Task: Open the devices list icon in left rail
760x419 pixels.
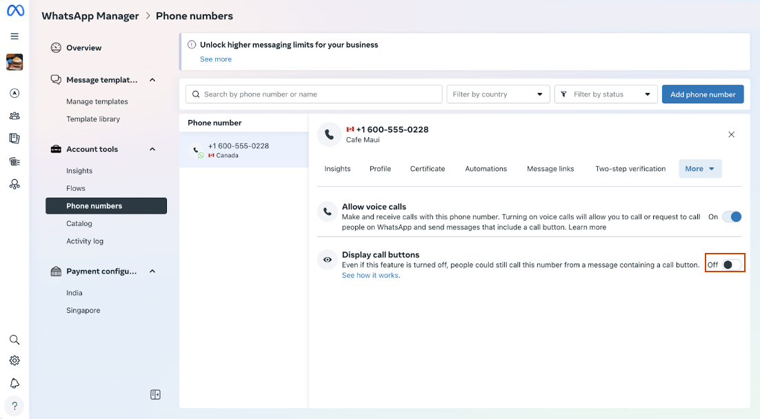Action: pyautogui.click(x=14, y=161)
